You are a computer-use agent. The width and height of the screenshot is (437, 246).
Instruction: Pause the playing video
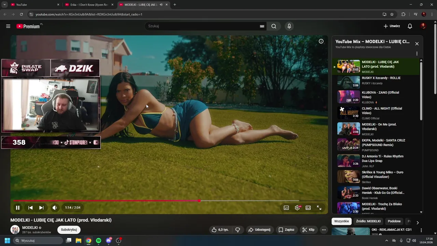[18, 207]
